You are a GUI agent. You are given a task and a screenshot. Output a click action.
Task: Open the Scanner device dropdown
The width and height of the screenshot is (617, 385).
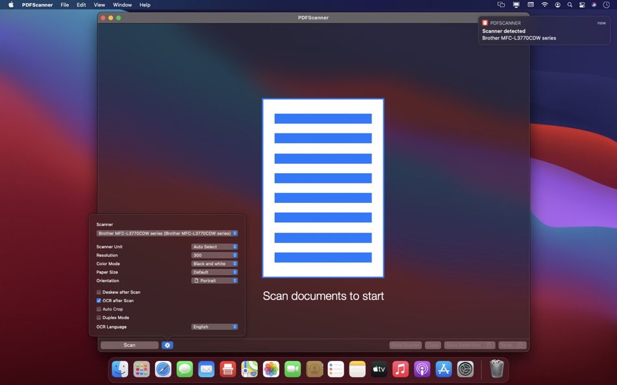tap(167, 233)
